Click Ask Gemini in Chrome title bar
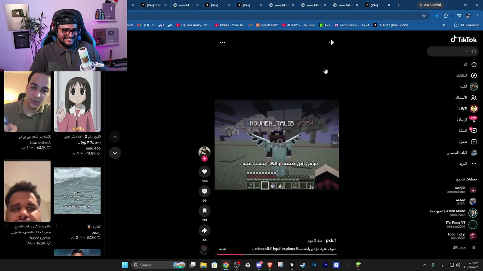Screen dimensions: 483x271 pos(430,5)
